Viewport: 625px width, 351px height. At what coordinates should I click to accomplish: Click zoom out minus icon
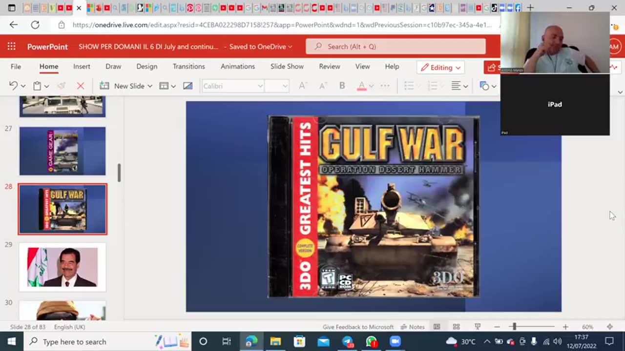point(497,327)
